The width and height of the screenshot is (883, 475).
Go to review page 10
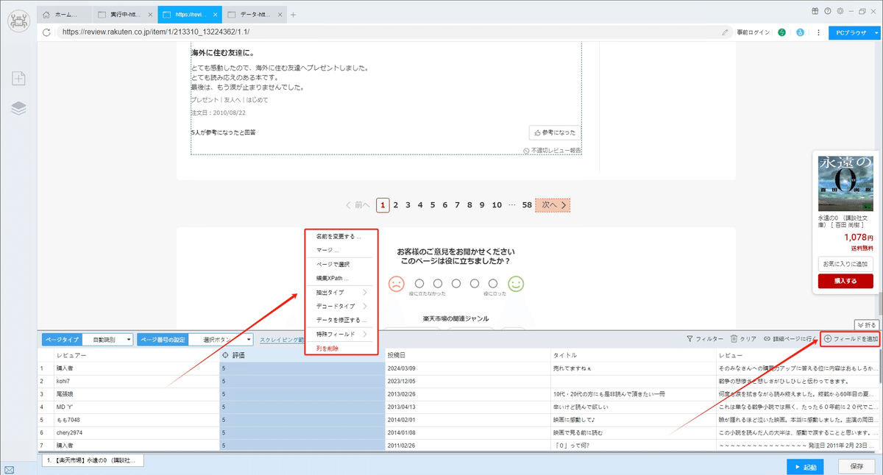(x=497, y=205)
